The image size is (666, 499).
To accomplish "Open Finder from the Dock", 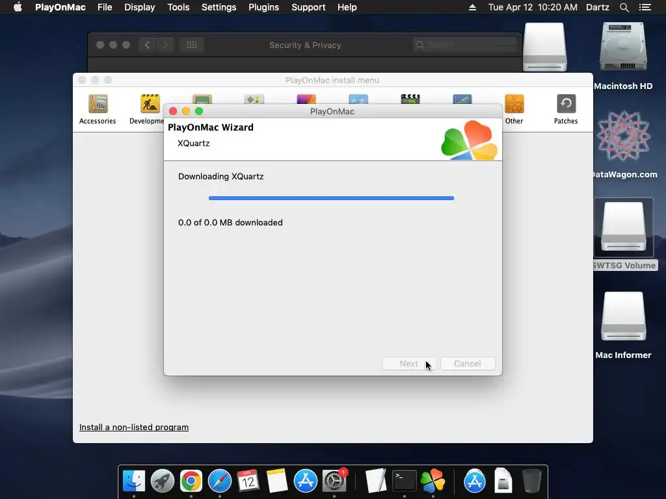I will click(134, 481).
